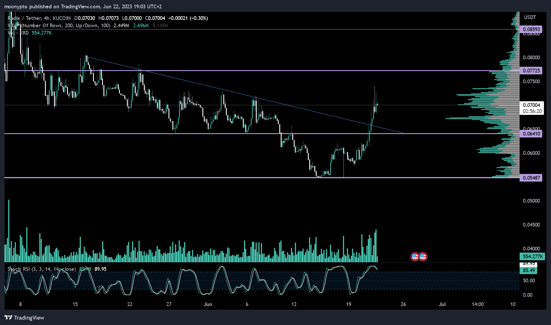This screenshot has width=551, height=325.
Task: Click the current price label 0.07004
Action: [x=531, y=105]
